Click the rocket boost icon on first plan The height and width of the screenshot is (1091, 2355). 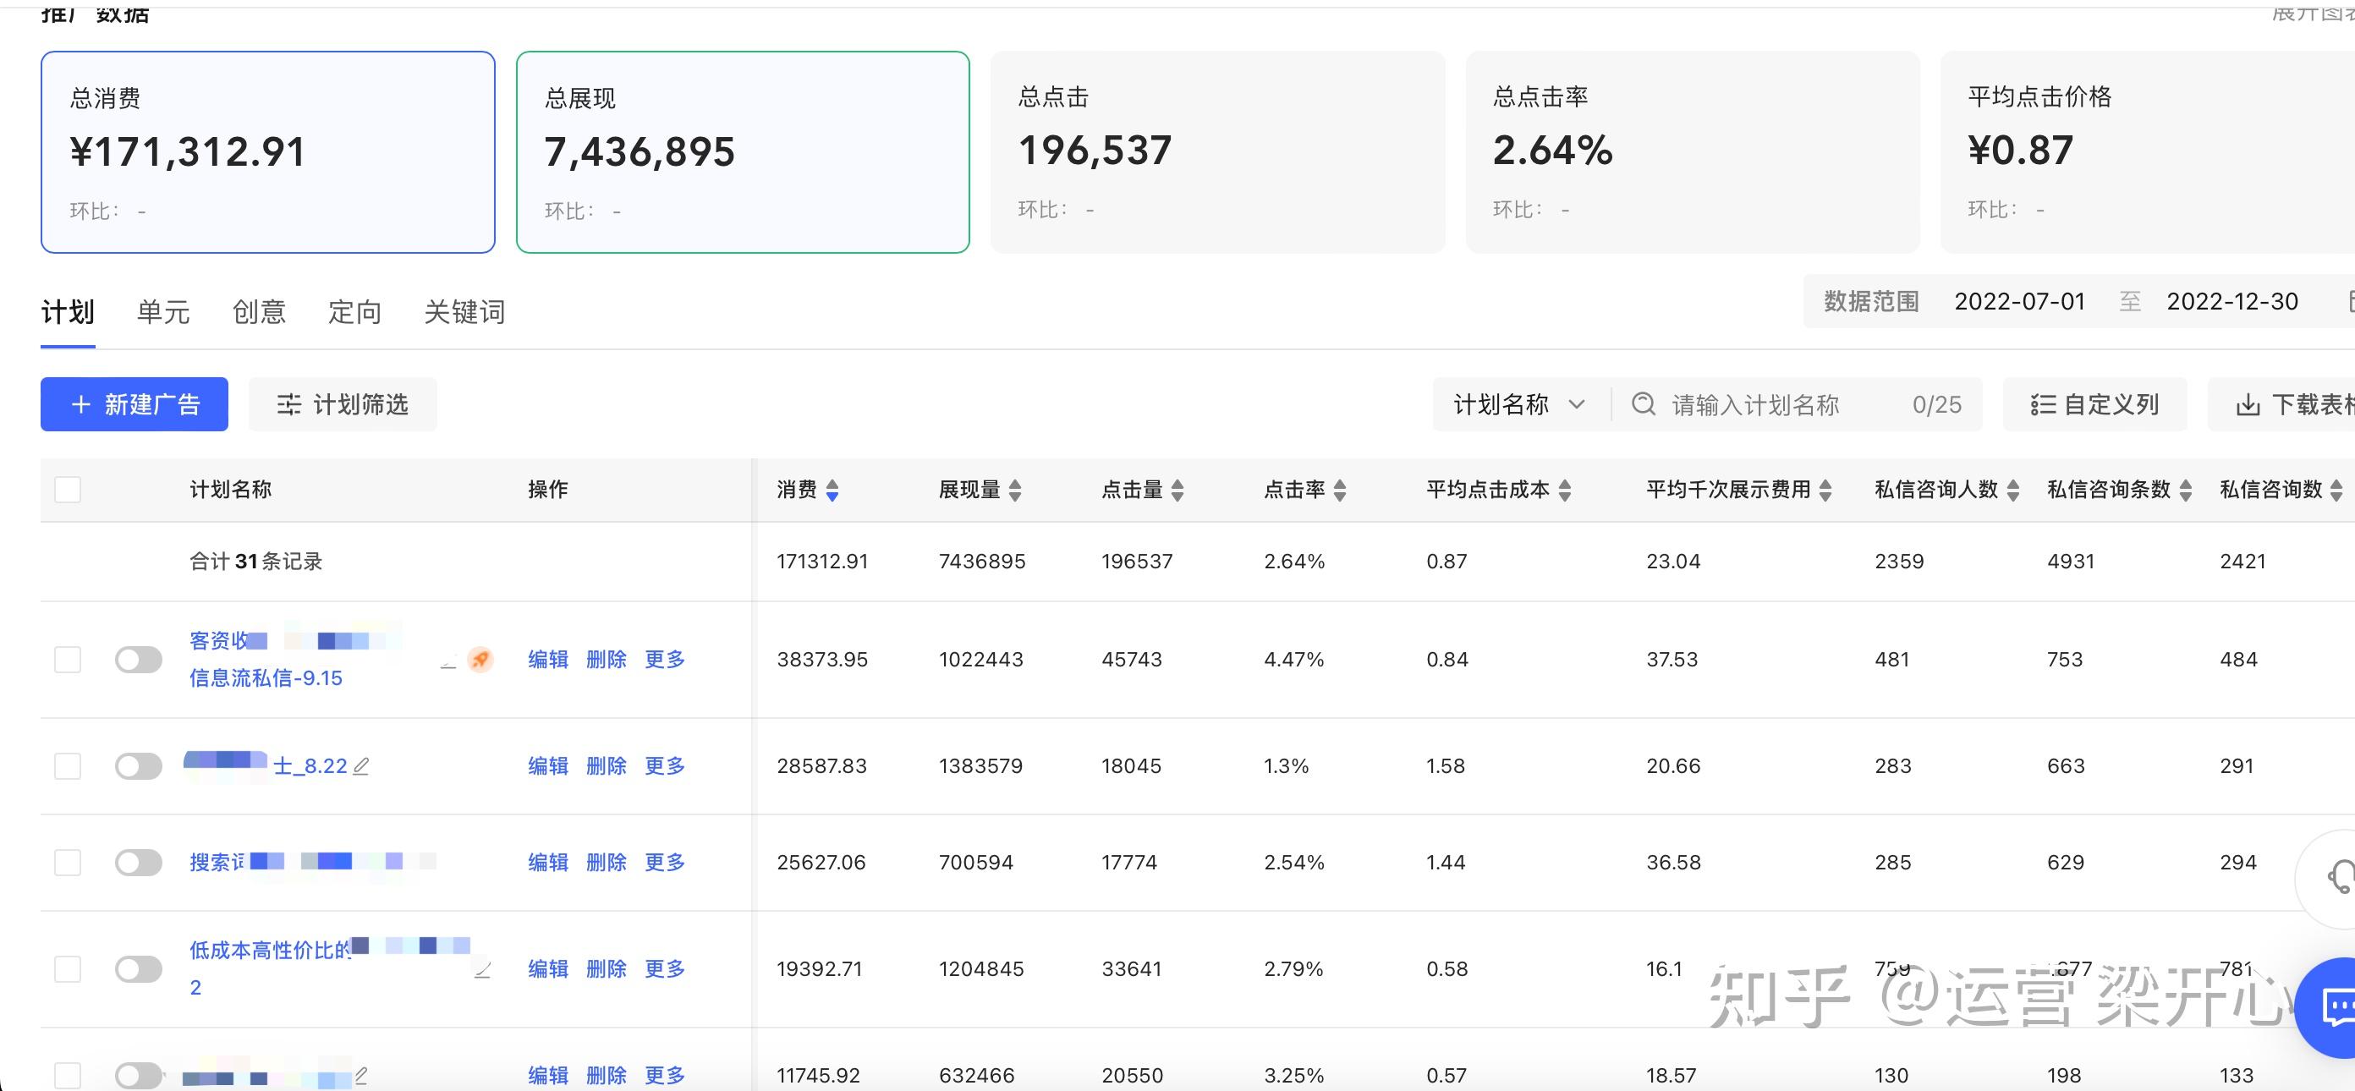(480, 659)
